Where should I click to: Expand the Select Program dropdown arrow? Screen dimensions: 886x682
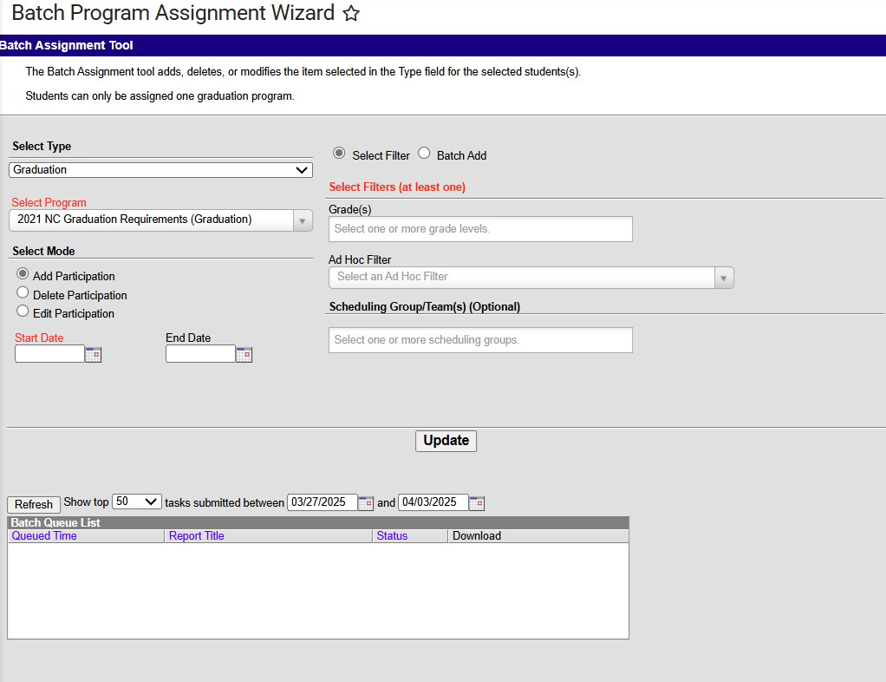coord(303,220)
